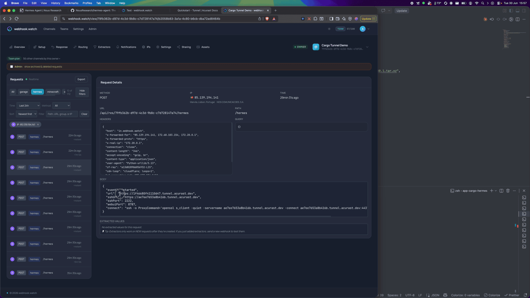Switch to the Assets tab
Image resolution: width=530 pixels, height=298 pixels.
point(203,47)
